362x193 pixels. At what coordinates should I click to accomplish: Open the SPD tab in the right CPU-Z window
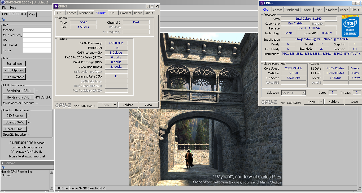[319, 10]
